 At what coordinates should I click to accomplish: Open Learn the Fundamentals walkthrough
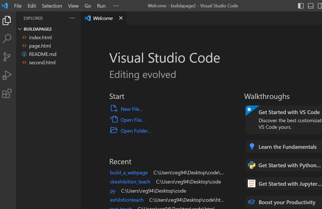coord(284,147)
